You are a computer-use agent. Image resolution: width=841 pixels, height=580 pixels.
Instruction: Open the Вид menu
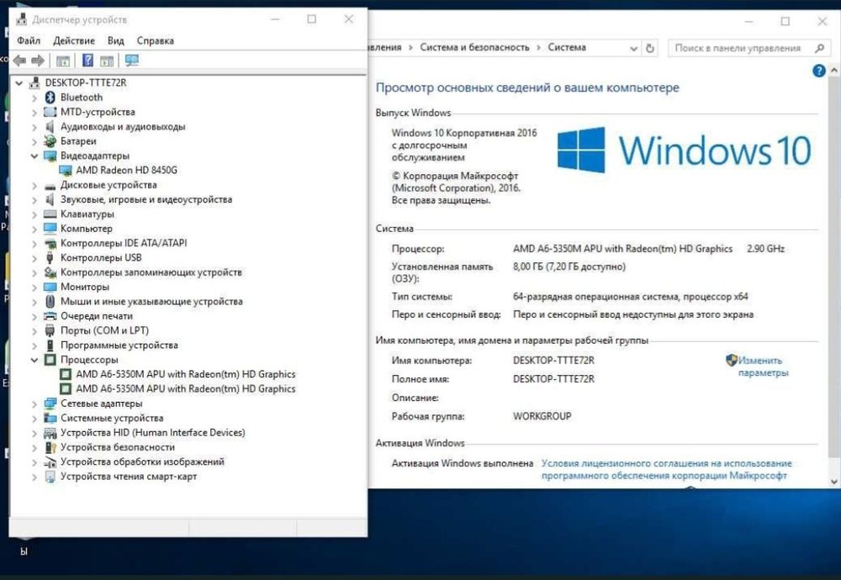click(115, 40)
